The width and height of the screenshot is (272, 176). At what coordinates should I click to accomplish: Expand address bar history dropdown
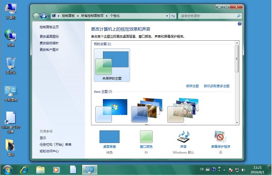(x=167, y=16)
